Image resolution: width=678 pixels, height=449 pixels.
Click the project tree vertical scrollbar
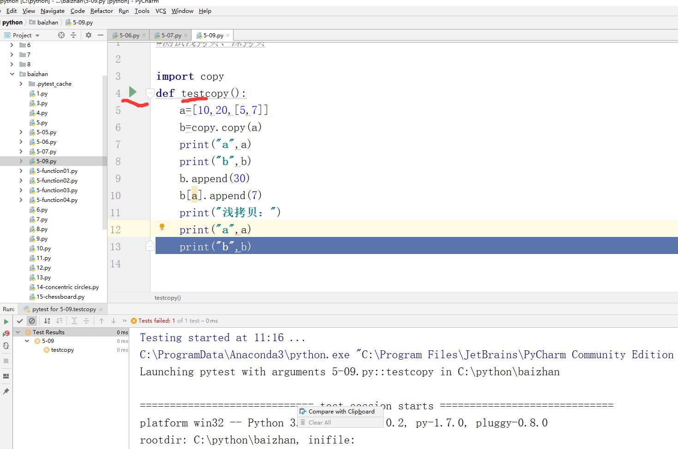[x=104, y=152]
